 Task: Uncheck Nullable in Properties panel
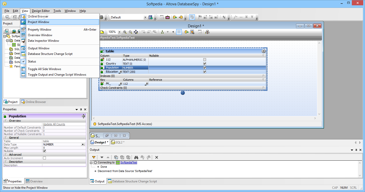(x=45, y=151)
